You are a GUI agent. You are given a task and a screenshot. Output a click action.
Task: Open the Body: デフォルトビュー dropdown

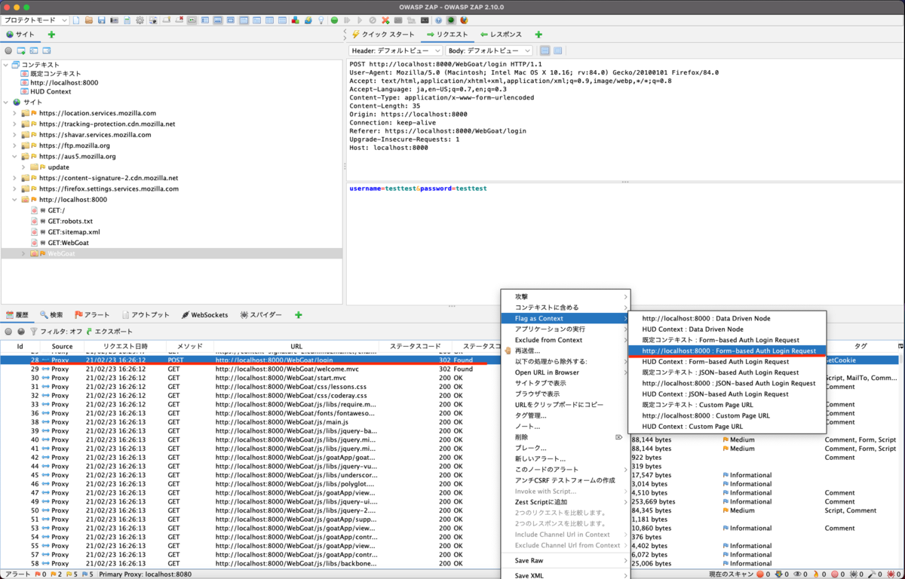[x=490, y=51]
